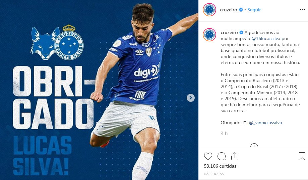Save post with the bookmark icon

click(x=302, y=156)
